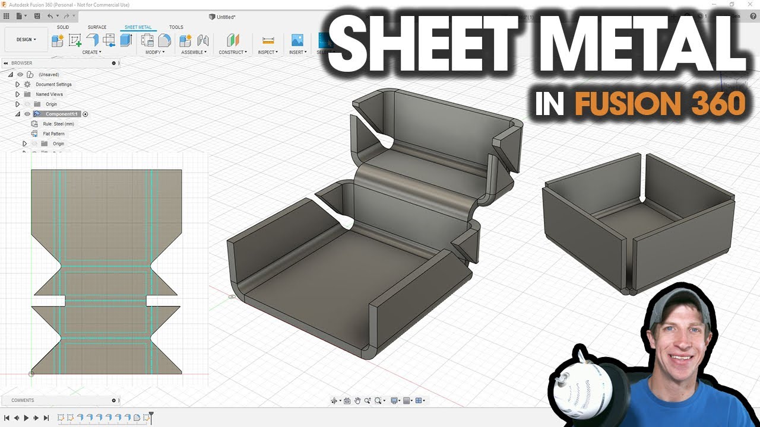Viewport: 760px width, 427px height.
Task: Toggle visibility of the (Unsaved) root
Action: (20, 75)
